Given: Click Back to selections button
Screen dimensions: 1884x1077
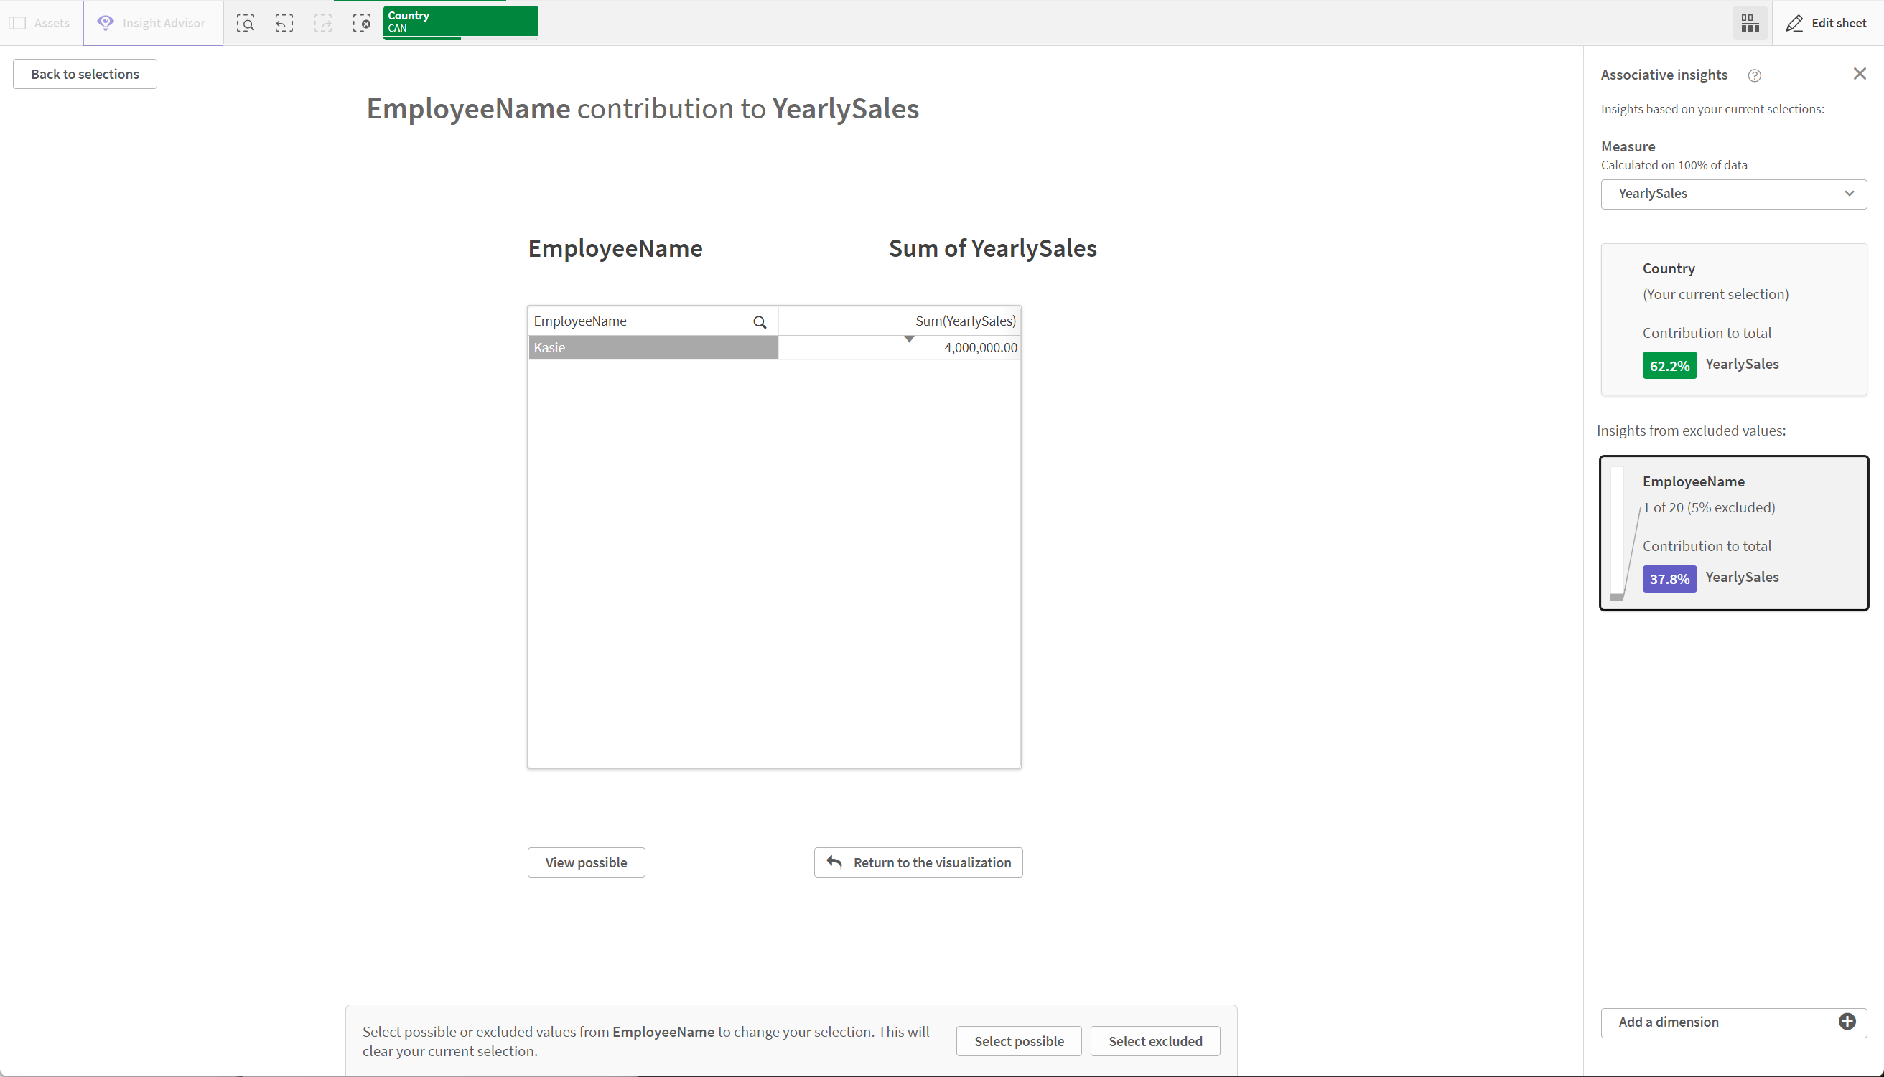Looking at the screenshot, I should coord(84,74).
